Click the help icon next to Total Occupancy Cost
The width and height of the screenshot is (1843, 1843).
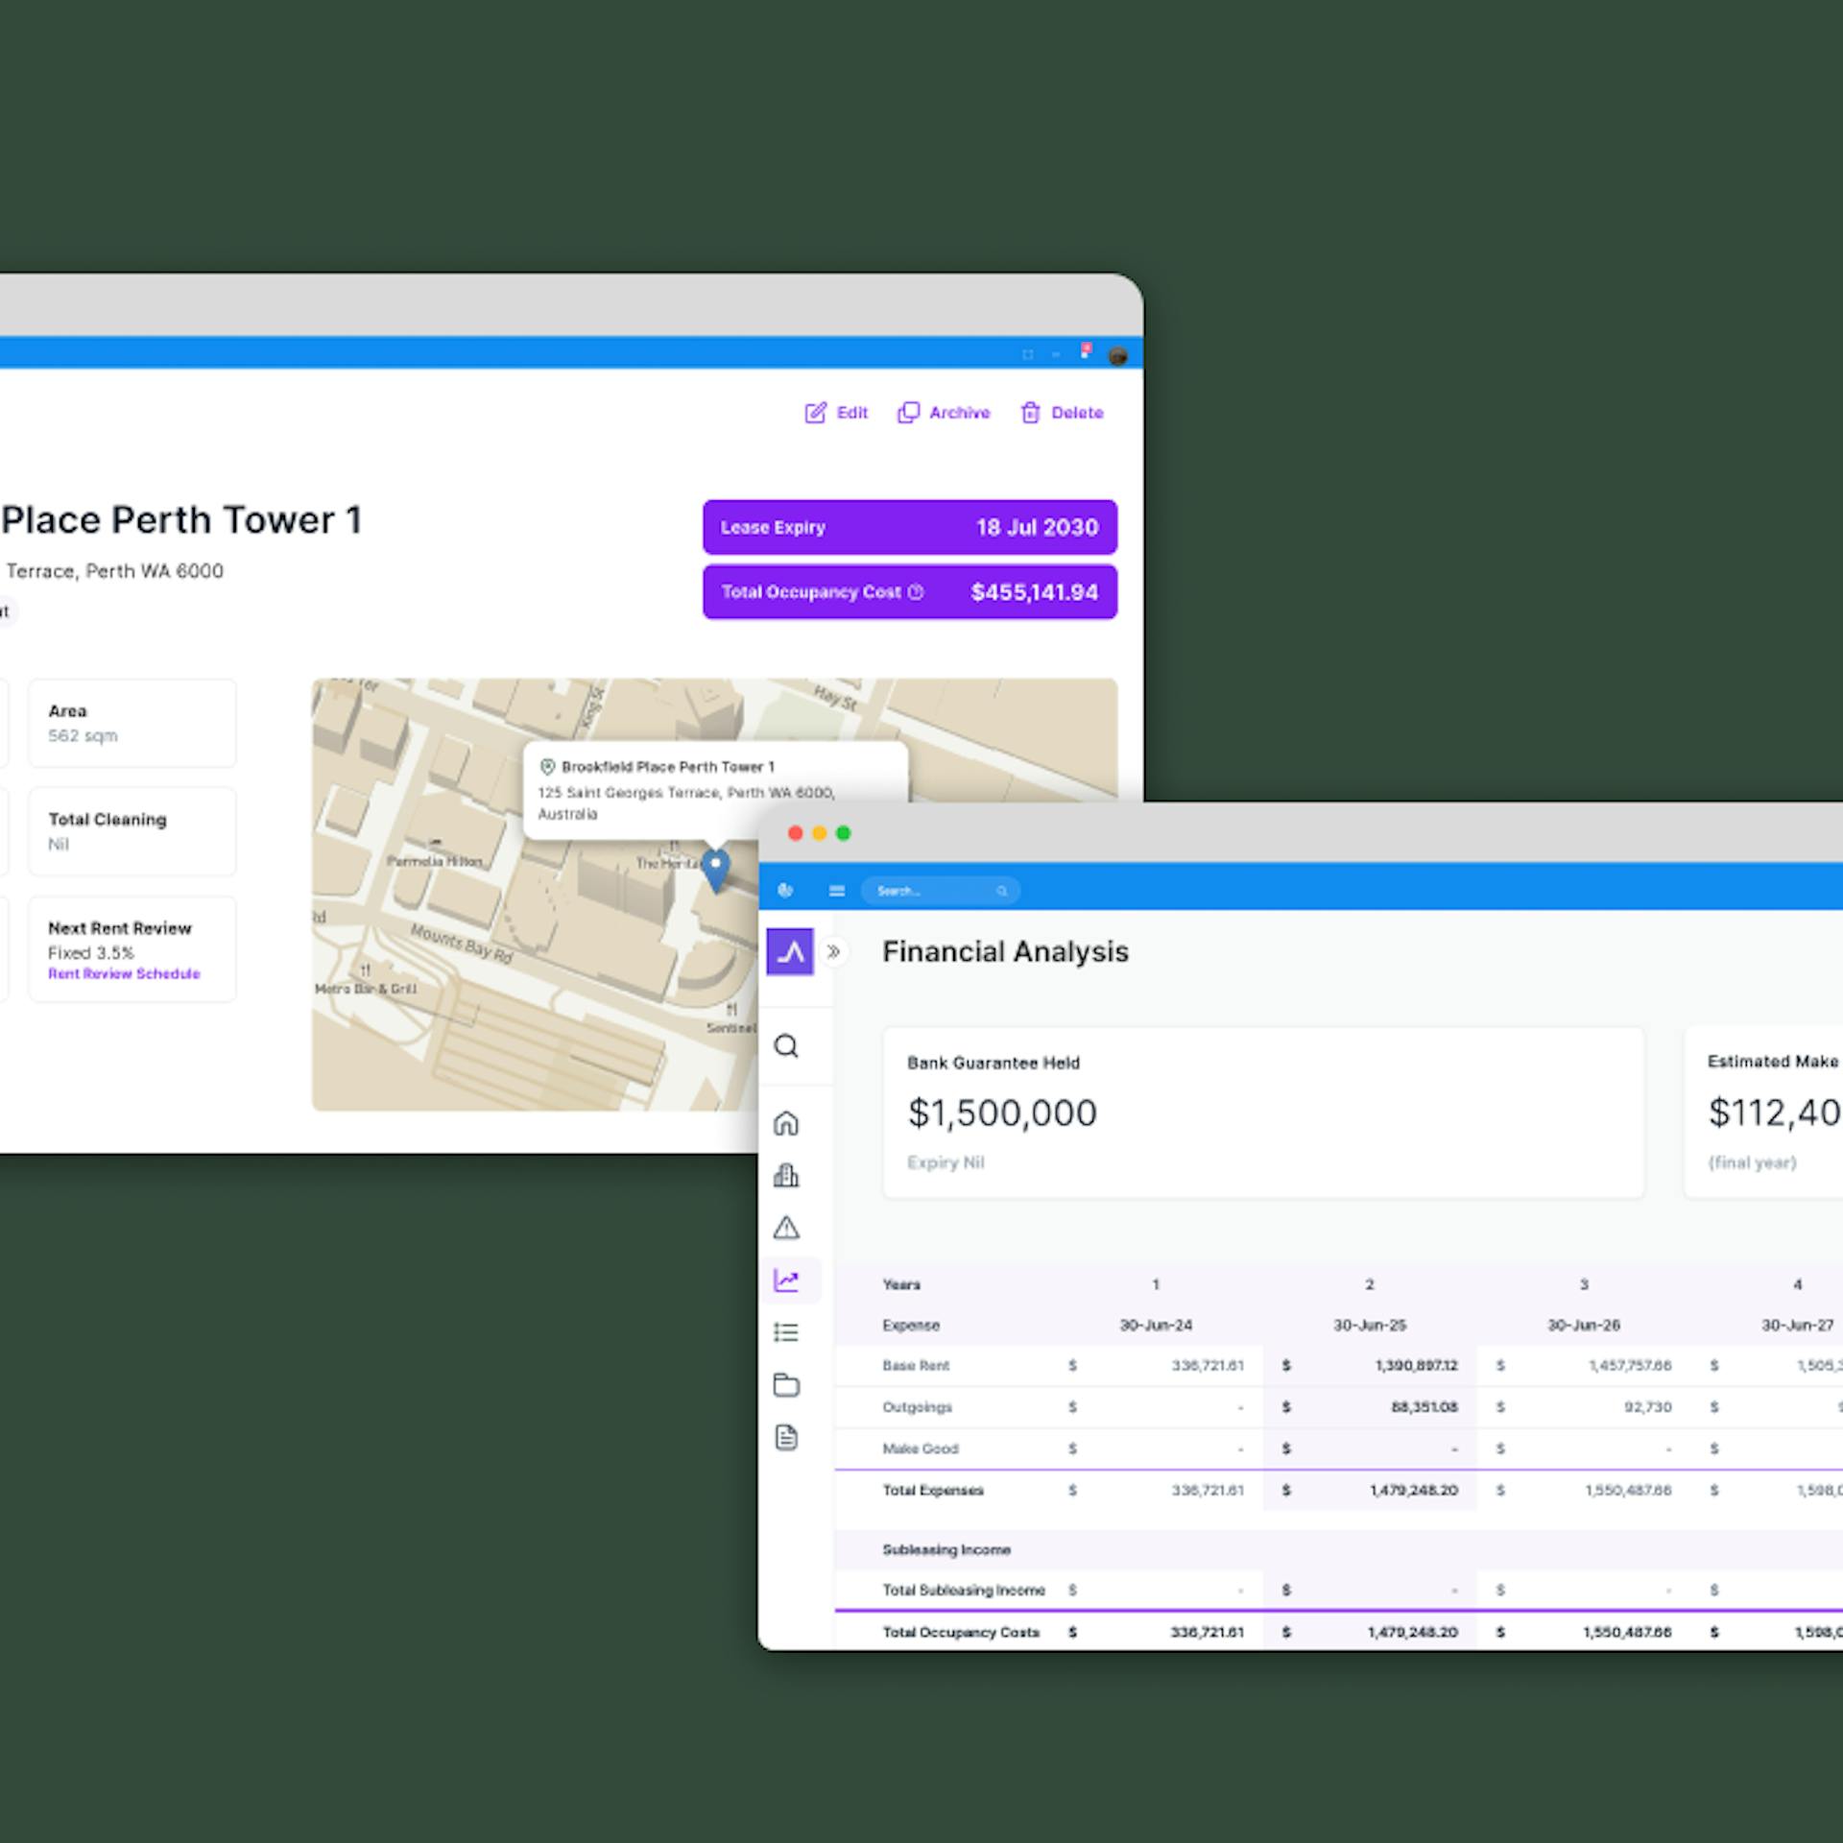(916, 592)
